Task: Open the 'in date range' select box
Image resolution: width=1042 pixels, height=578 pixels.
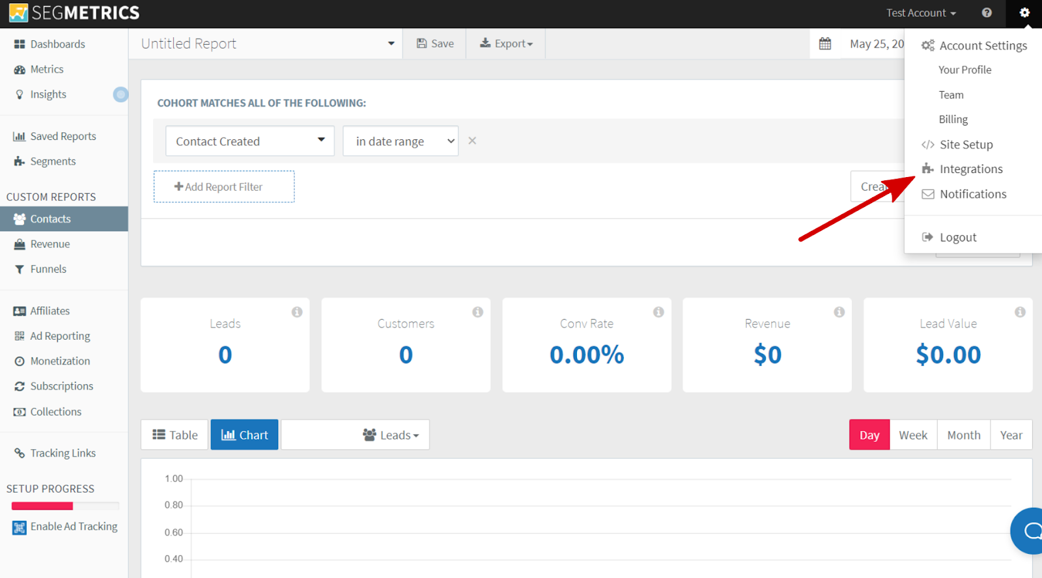Action: [401, 141]
